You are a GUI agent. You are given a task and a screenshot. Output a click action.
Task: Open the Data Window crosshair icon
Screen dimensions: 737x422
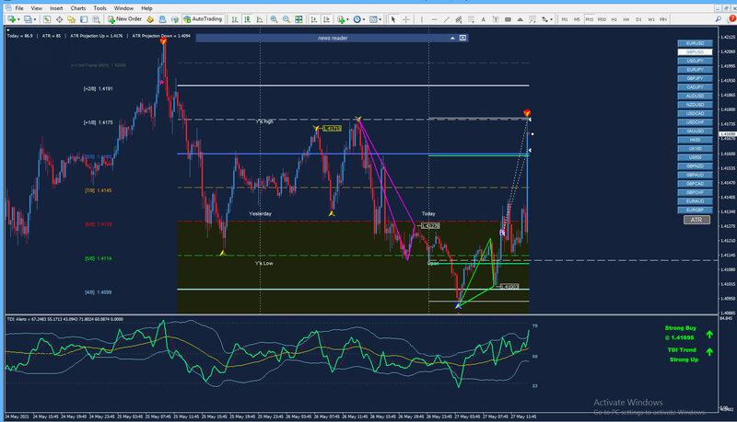(59, 19)
